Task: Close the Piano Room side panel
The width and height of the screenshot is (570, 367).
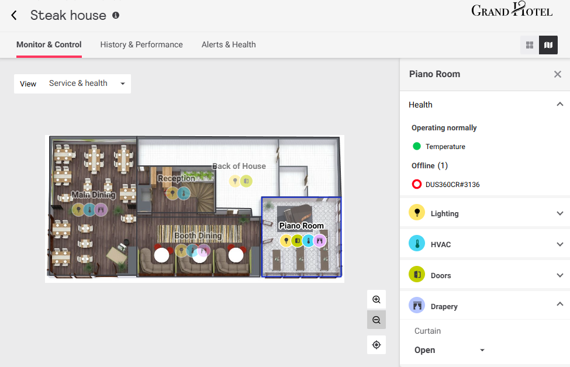Action: coord(557,74)
